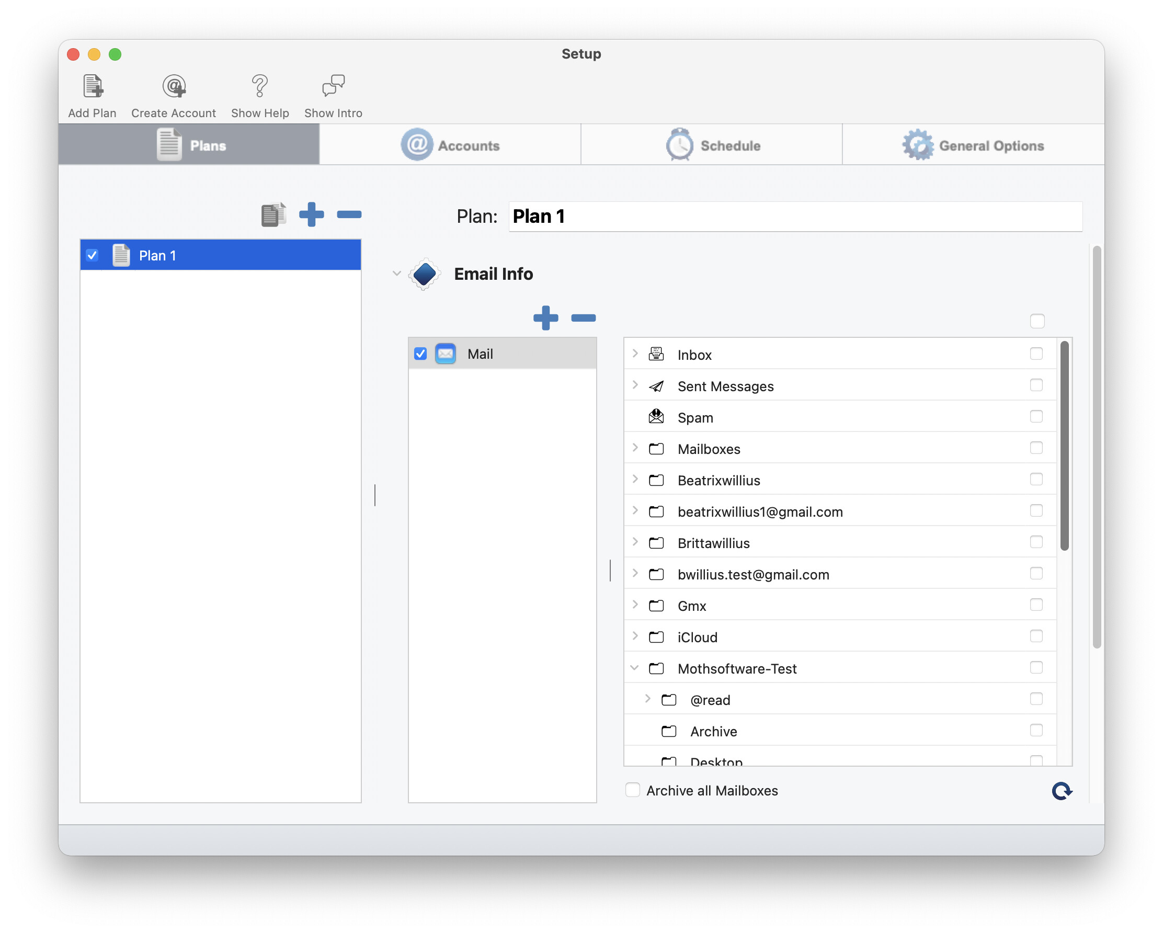Toggle the select-all checkbox above the mailbox list
Screen dimensions: 1163x933
[x=1037, y=321]
